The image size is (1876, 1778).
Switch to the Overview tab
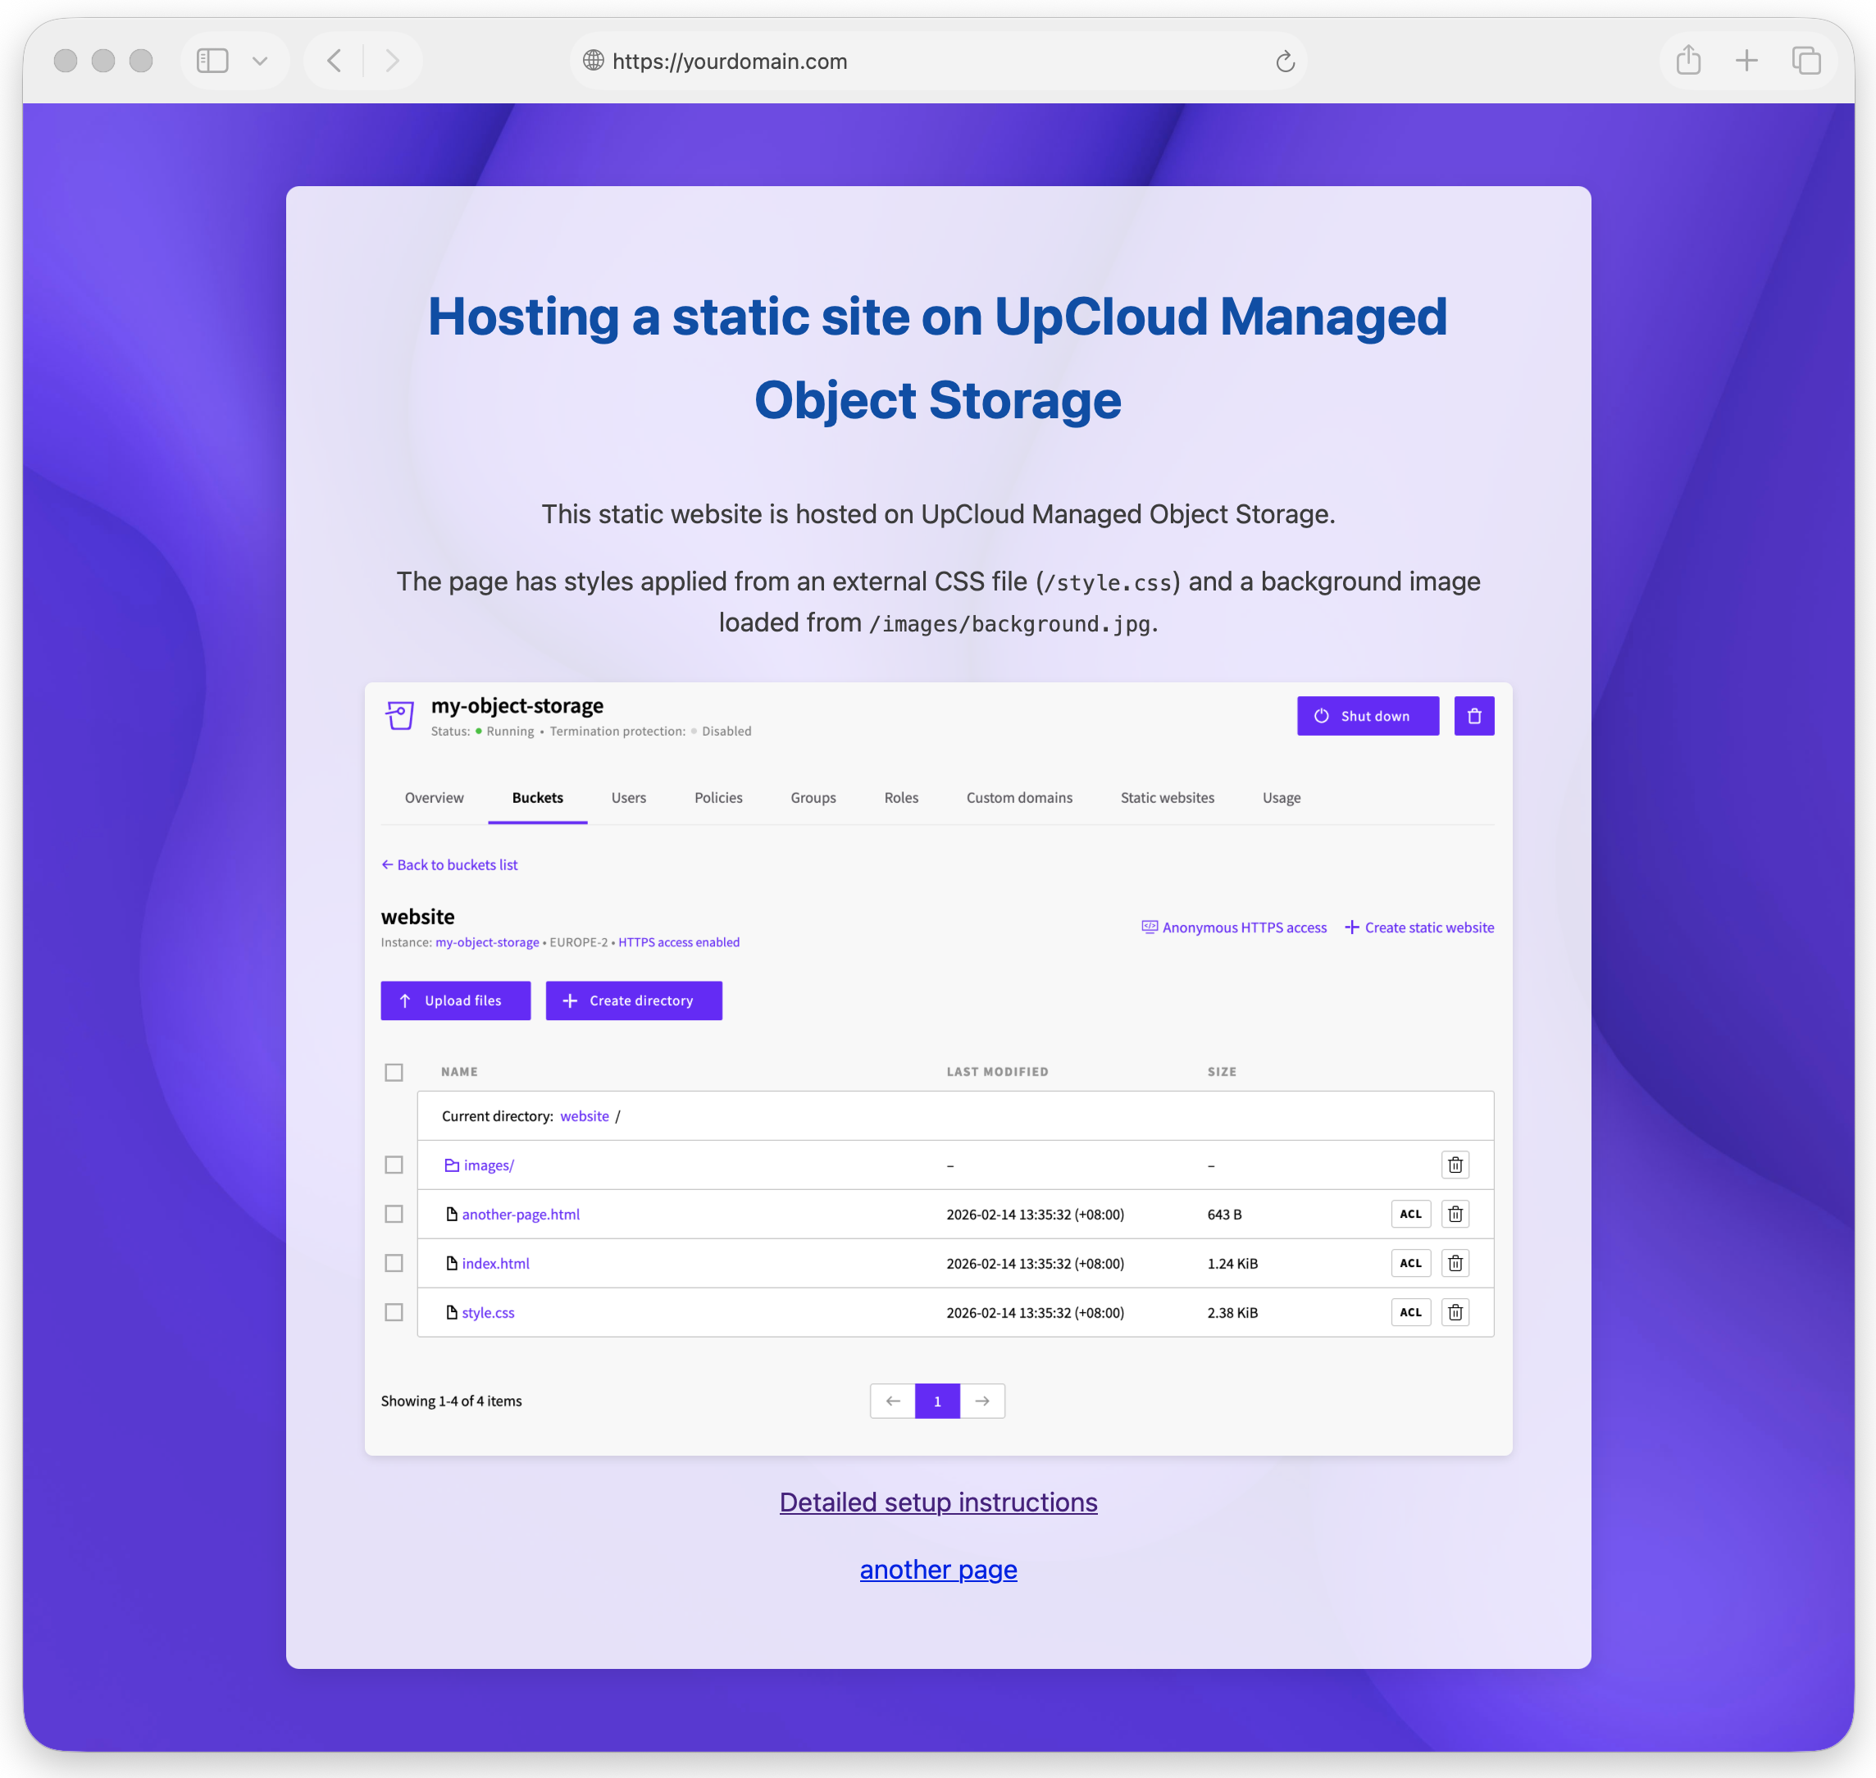coord(434,798)
